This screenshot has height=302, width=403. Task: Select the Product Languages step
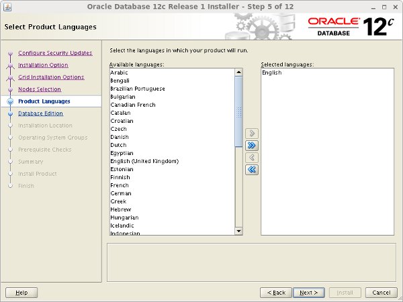(x=44, y=101)
